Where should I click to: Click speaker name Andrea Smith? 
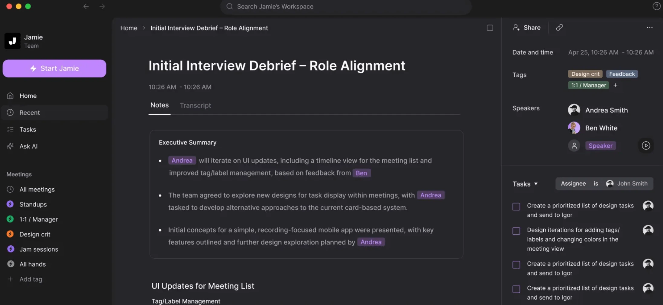coord(606,110)
